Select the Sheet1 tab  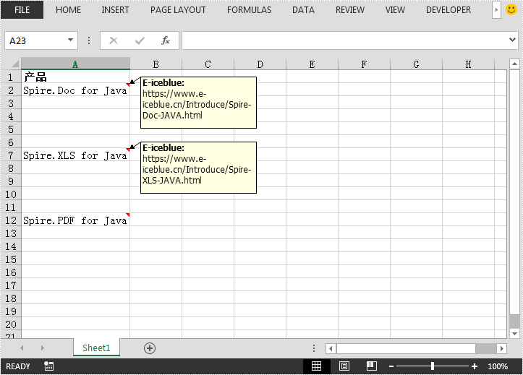(96, 348)
